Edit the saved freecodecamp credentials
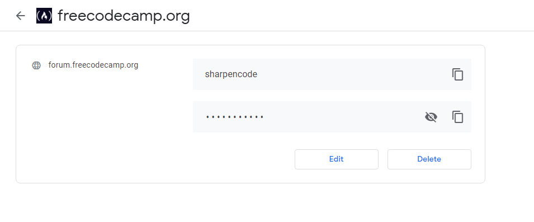534x222 pixels. [337, 159]
